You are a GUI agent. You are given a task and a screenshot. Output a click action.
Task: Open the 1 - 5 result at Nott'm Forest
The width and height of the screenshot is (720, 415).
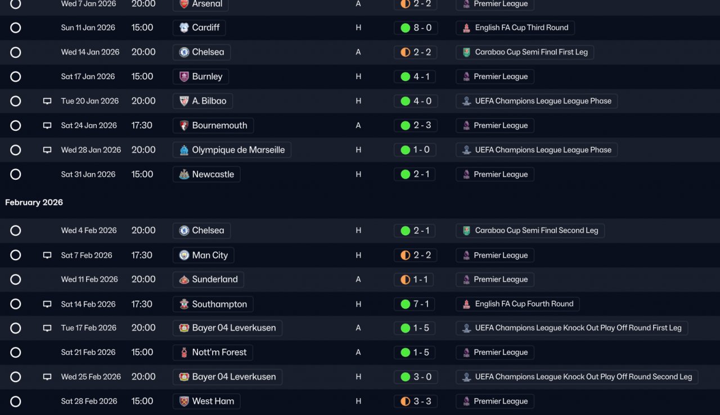(x=416, y=353)
